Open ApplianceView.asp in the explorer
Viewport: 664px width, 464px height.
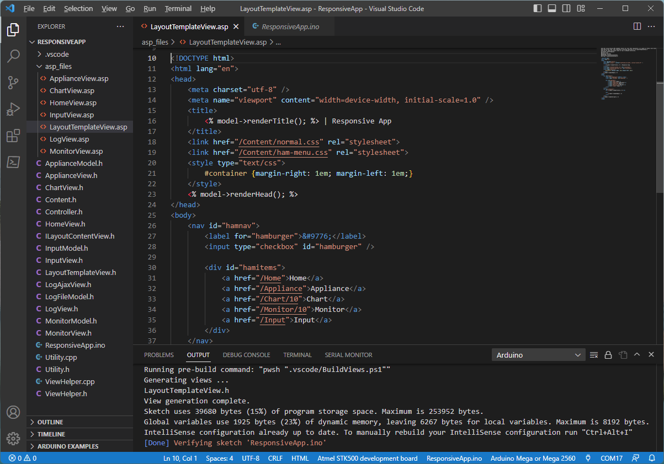pyautogui.click(x=79, y=78)
